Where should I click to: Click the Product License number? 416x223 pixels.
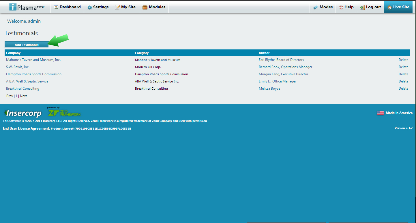point(91,129)
